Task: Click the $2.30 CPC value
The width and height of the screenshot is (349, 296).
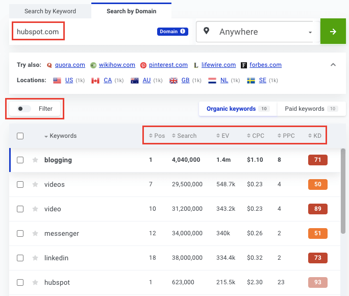Action: pos(255,282)
